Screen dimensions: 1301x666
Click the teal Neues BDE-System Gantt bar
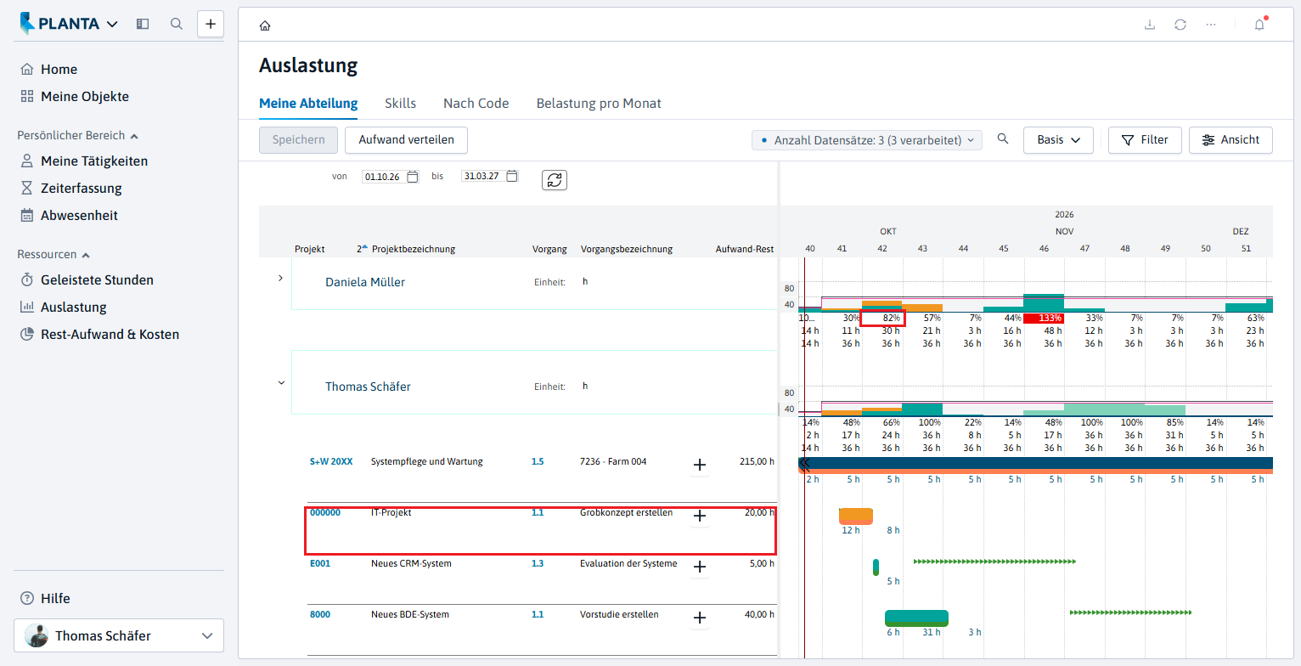pyautogui.click(x=916, y=618)
